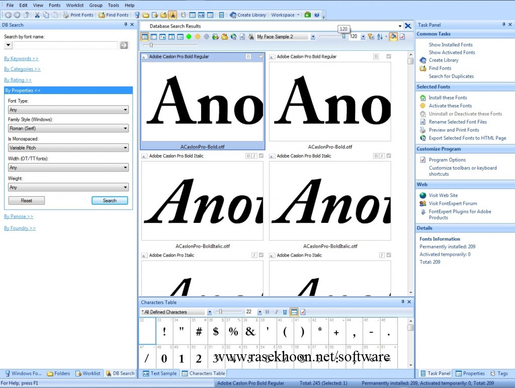Open the Fonts menu
Image resolution: width=515 pixels, height=388 pixels.
[54, 5]
